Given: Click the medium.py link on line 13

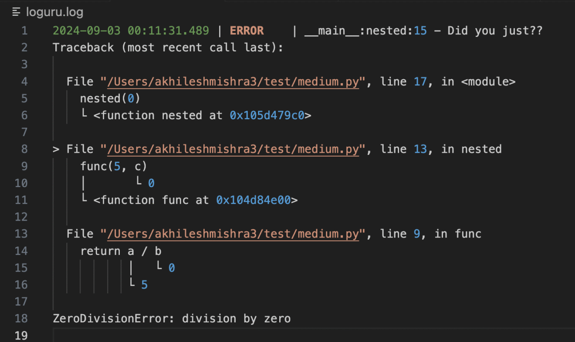Looking at the screenshot, I should point(232,234).
